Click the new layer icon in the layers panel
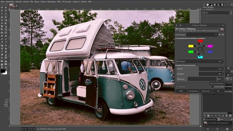This screenshot has width=233, height=131. tap(205, 116)
